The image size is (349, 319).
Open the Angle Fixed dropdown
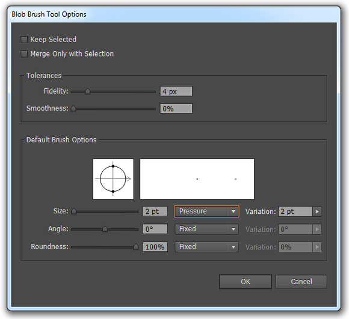tap(206, 229)
